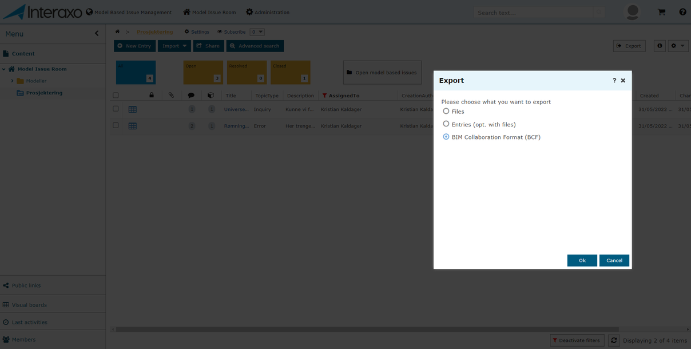Image resolution: width=691 pixels, height=349 pixels.
Task: Open Public links panel
Action: 53,285
